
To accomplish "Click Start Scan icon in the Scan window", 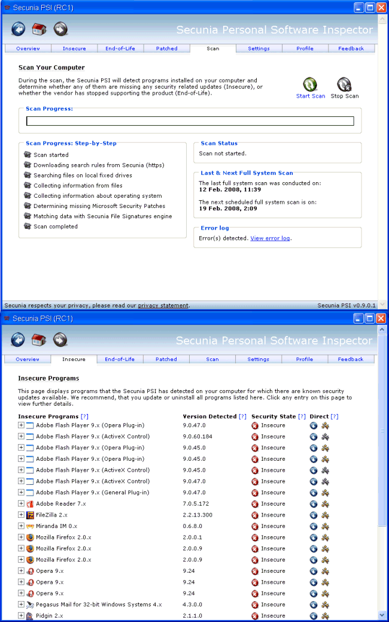I will pyautogui.click(x=310, y=84).
